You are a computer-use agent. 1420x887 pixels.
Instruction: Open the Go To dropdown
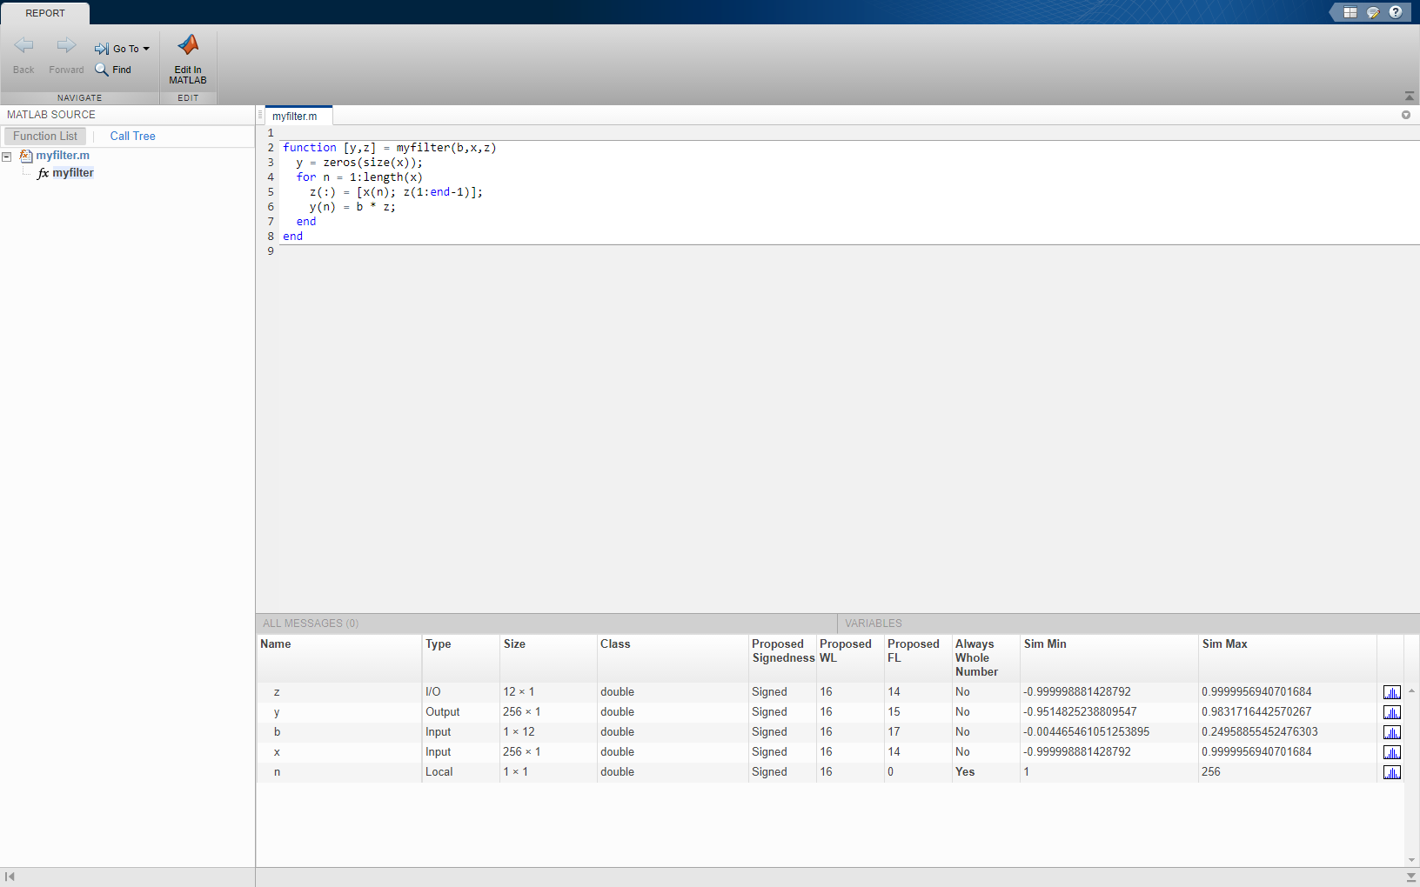123,49
